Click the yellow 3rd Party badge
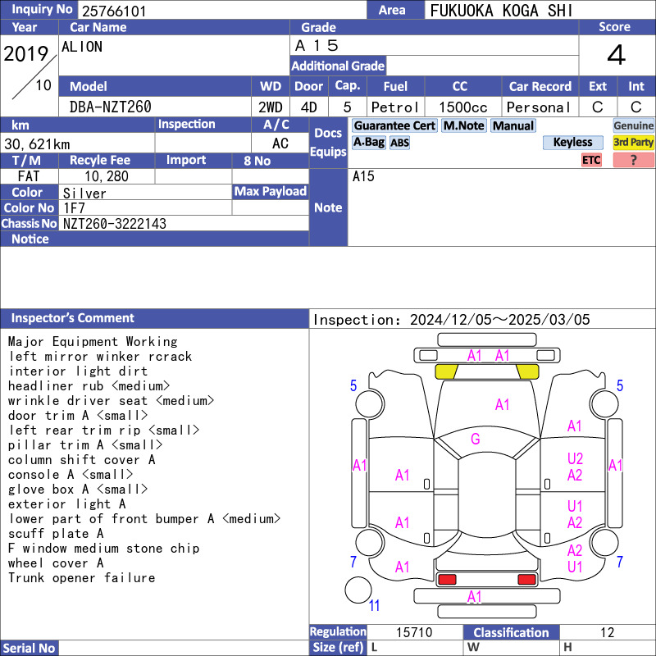 pos(633,143)
